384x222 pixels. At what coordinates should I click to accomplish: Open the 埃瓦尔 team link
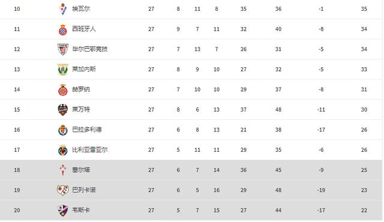81,9
